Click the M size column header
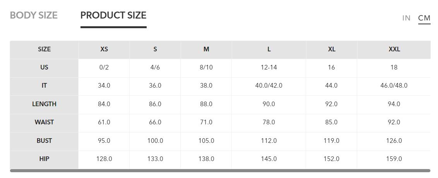 [x=206, y=49]
